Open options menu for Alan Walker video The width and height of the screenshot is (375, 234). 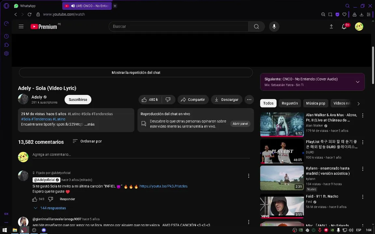tap(363, 116)
